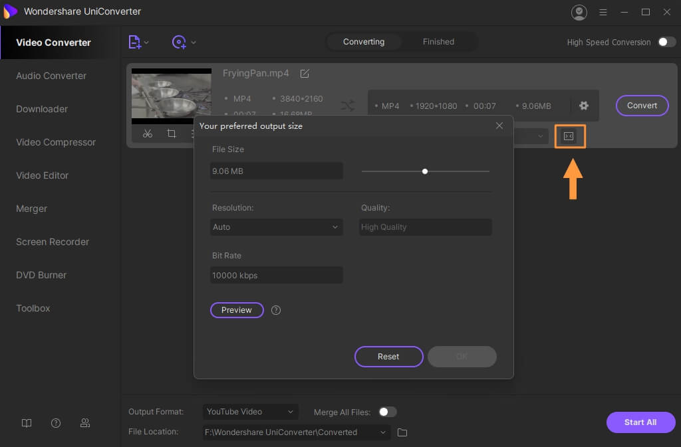Rename FryingPan.mp4 with edit icon

pyautogui.click(x=305, y=73)
